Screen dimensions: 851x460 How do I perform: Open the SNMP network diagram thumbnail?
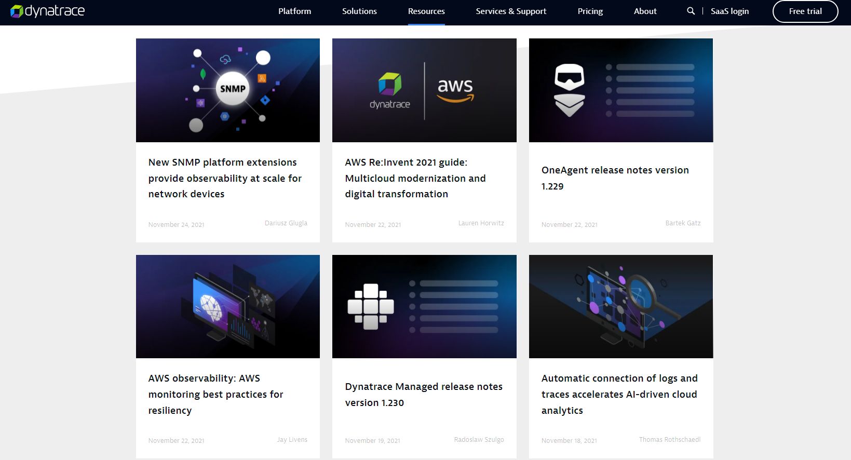pos(227,90)
